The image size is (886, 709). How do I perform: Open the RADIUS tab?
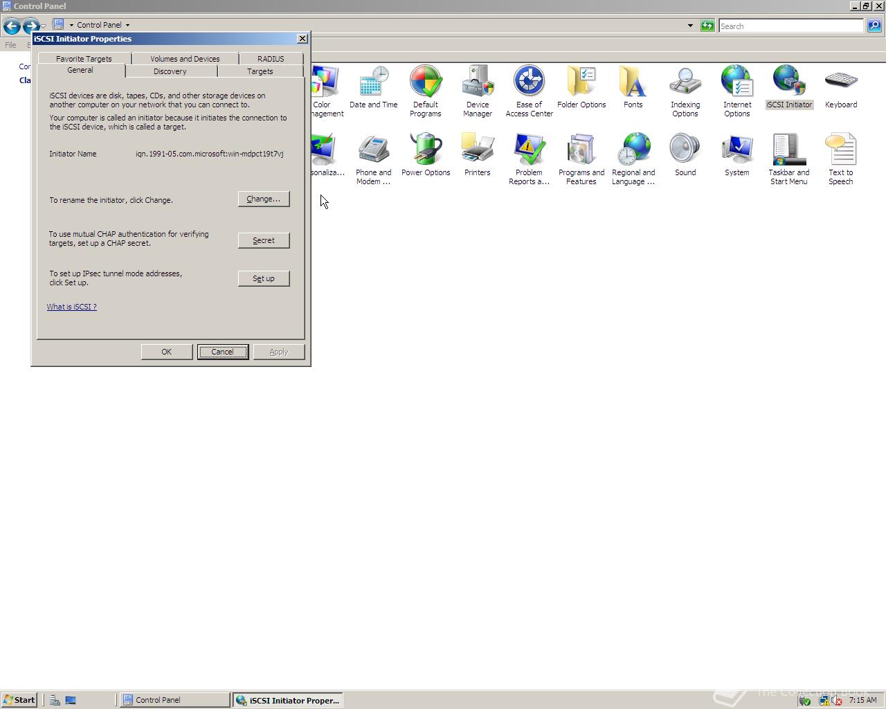[x=271, y=59]
